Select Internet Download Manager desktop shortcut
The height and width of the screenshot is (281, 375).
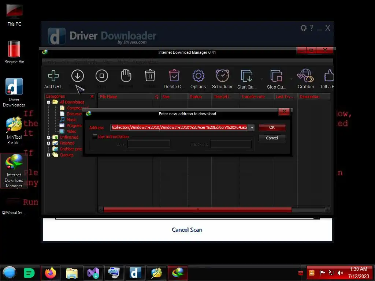(x=14, y=171)
